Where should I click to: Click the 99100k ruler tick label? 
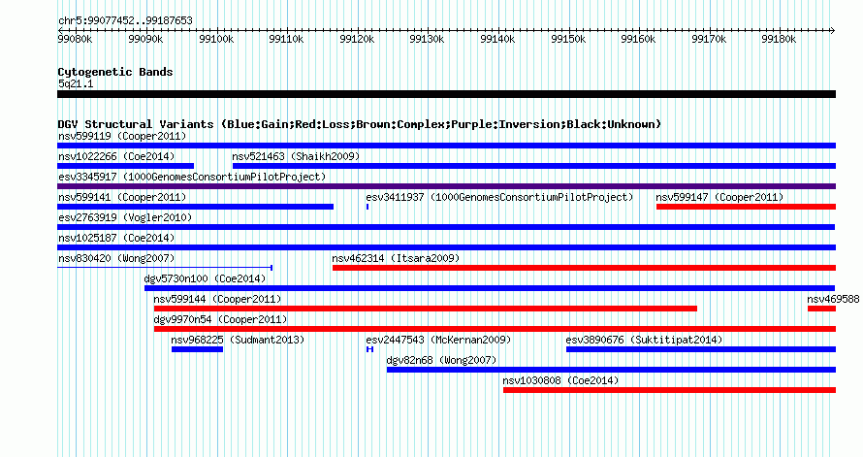215,39
